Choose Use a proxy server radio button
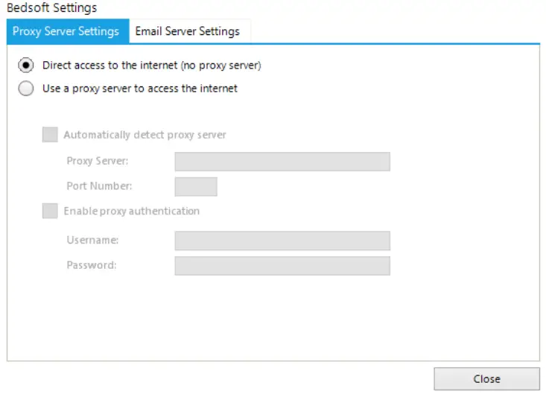This screenshot has height=397, width=546. (x=26, y=89)
